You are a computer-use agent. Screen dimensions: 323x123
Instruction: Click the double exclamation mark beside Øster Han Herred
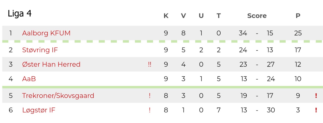(150, 64)
